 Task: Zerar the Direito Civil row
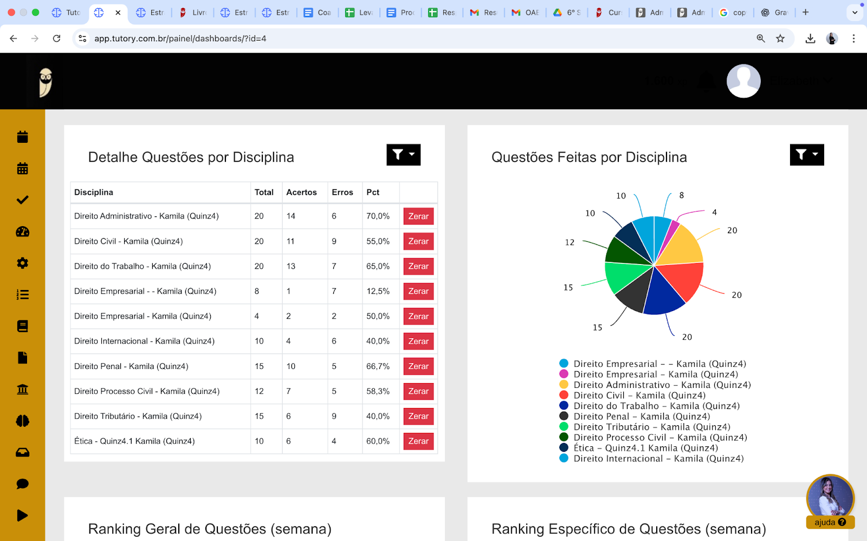coord(418,241)
